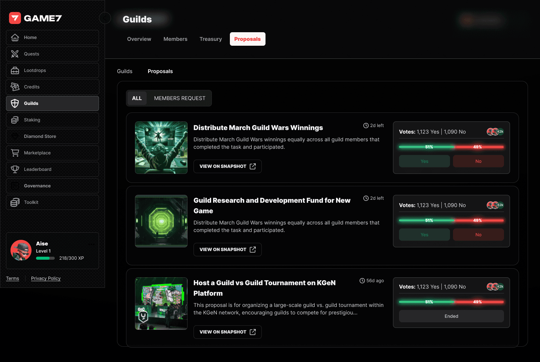
Task: Open the Treasury tab
Action: coord(211,39)
